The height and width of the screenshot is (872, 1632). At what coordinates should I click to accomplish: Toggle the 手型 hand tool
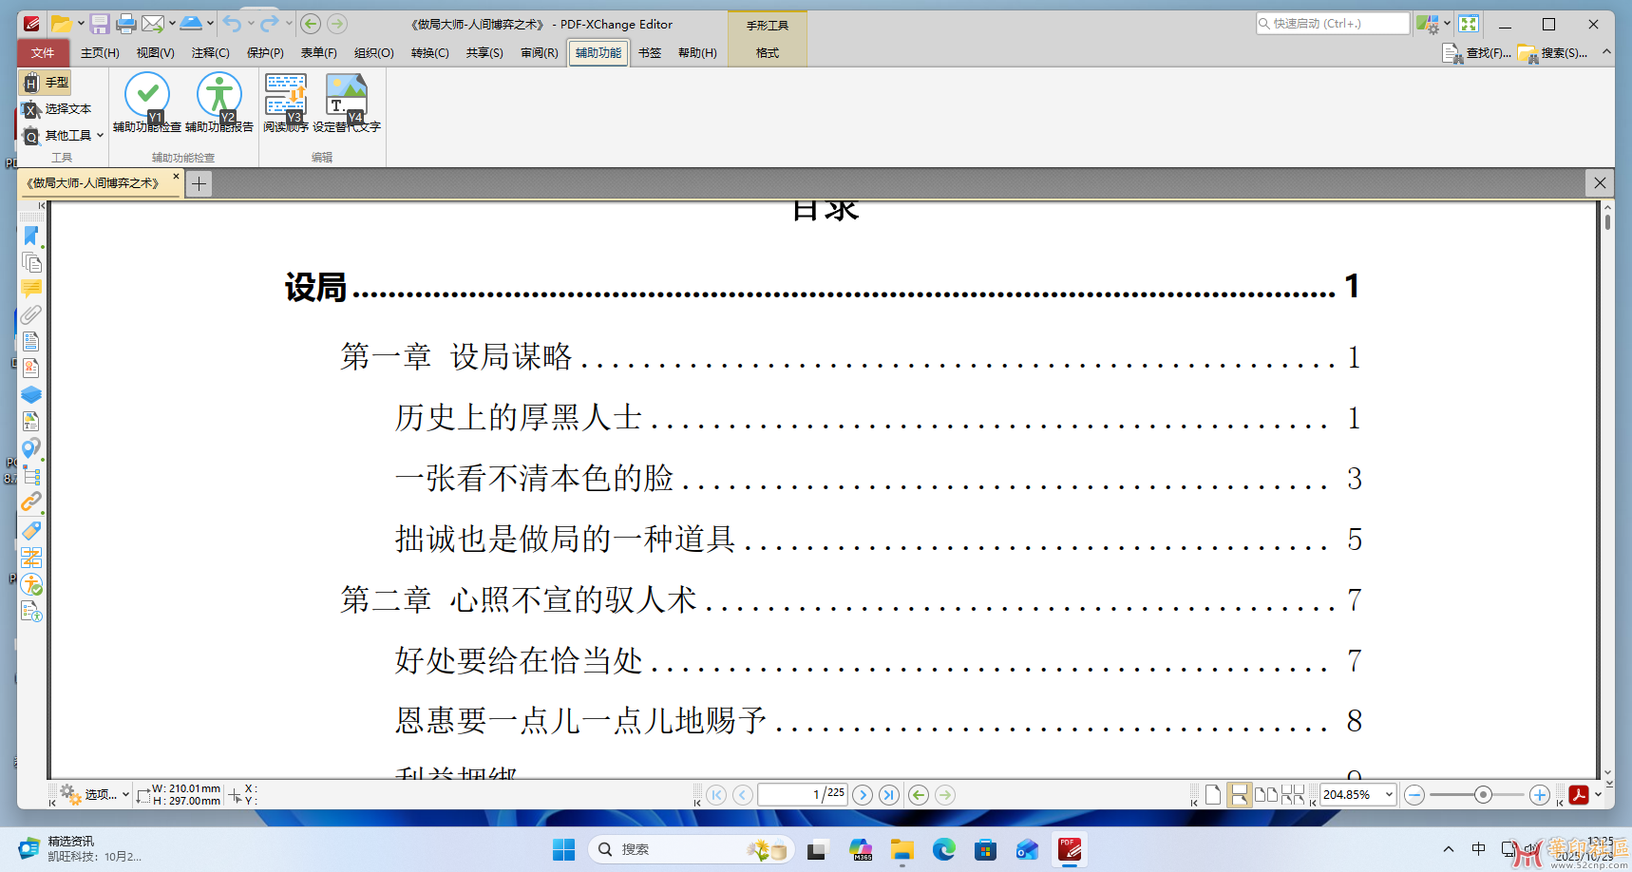(45, 83)
